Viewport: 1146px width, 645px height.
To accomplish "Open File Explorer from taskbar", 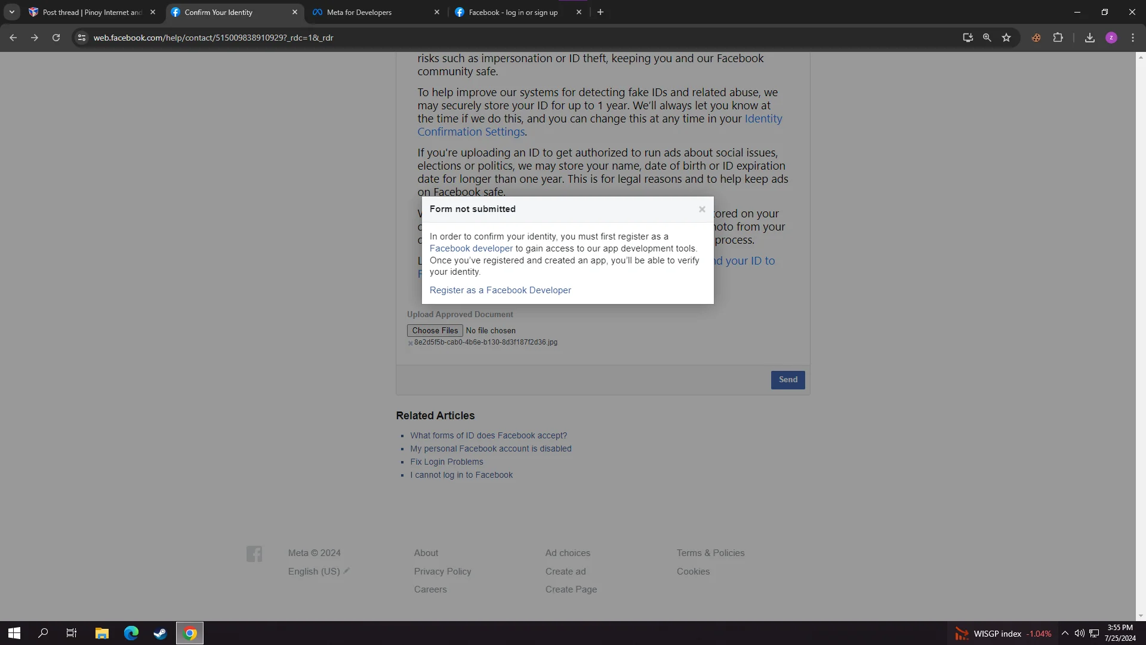I will click(x=102, y=633).
